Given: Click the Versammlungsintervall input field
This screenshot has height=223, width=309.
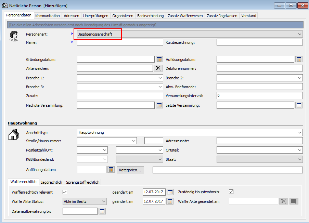Looking at the screenshot, I should click(x=259, y=96).
